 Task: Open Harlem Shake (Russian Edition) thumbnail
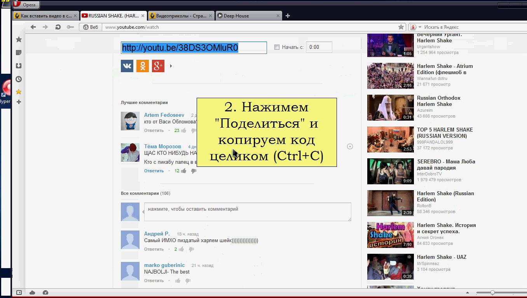(391, 203)
